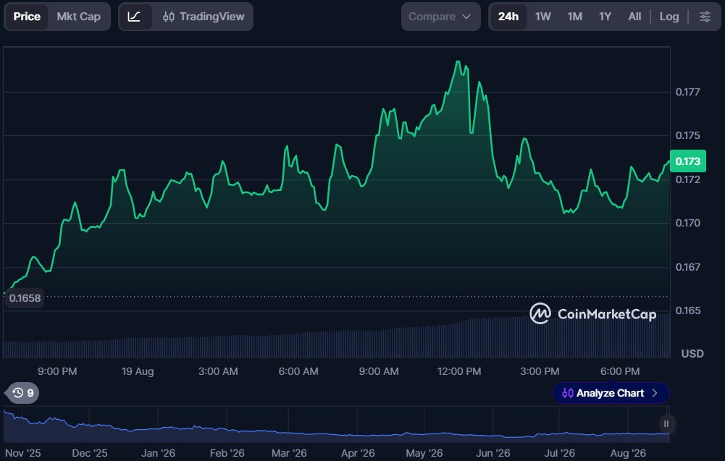Screen dimensions: 725x461
Task: Click the 12:00 PM time axis label
Action: 459,371
